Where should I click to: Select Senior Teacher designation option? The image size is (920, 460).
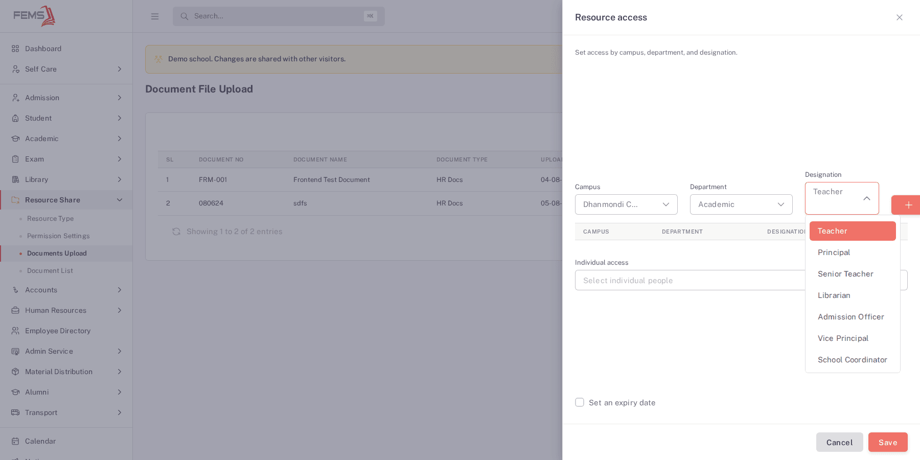point(853,274)
